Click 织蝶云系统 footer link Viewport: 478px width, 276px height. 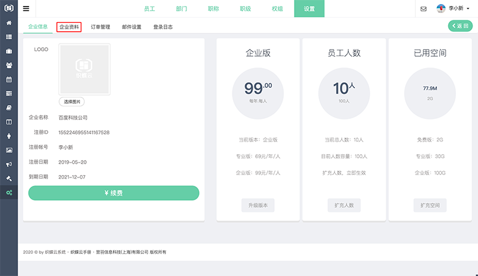click(55, 252)
